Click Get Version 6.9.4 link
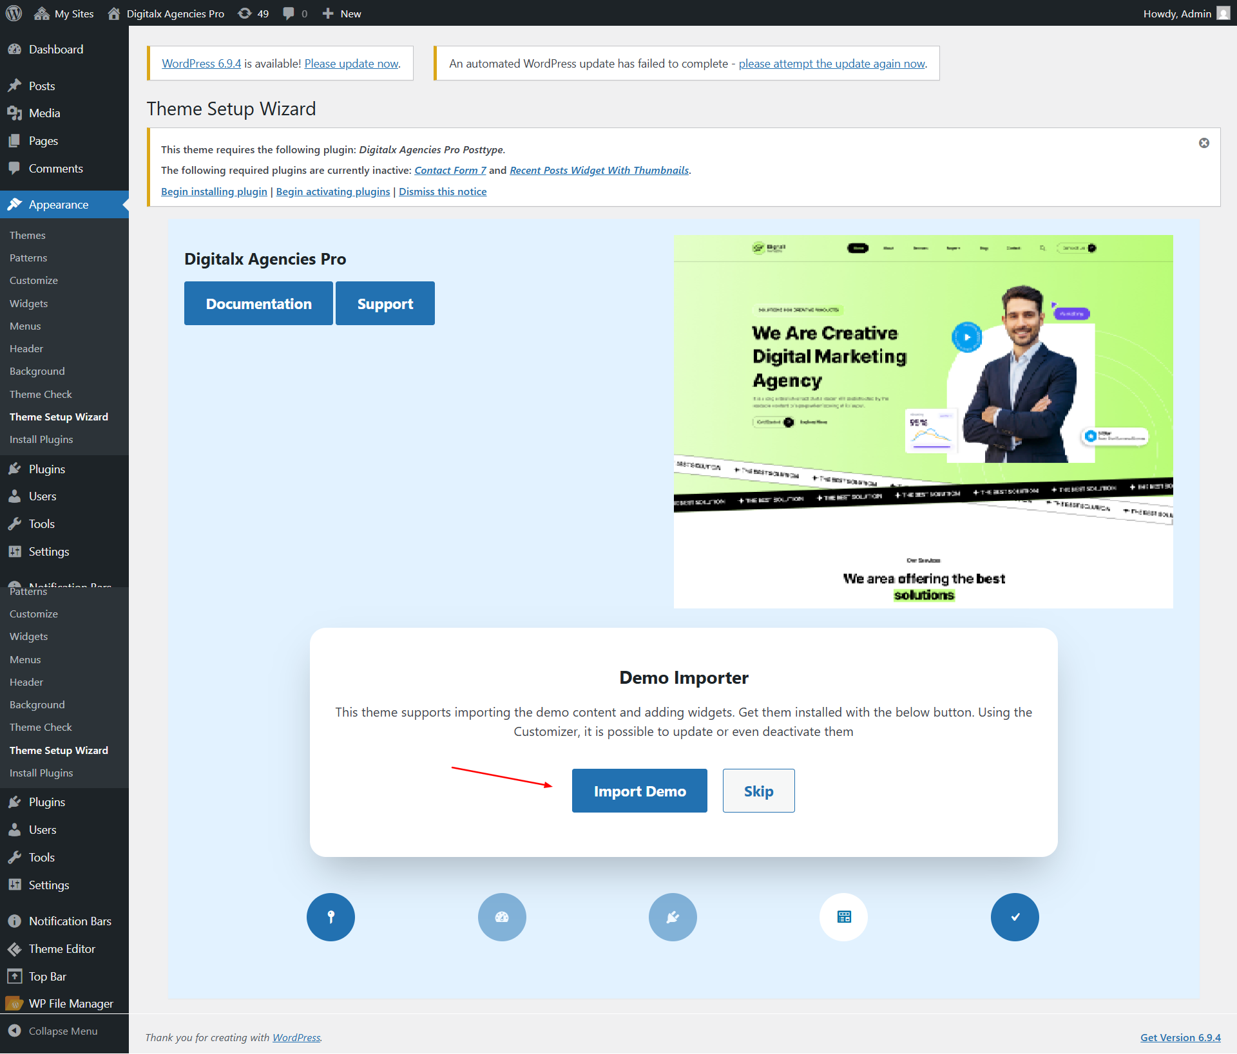This screenshot has height=1054, width=1237. click(1180, 1038)
